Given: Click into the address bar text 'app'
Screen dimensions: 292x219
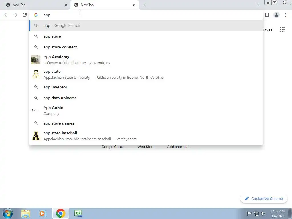Looking at the screenshot, I should [47, 15].
